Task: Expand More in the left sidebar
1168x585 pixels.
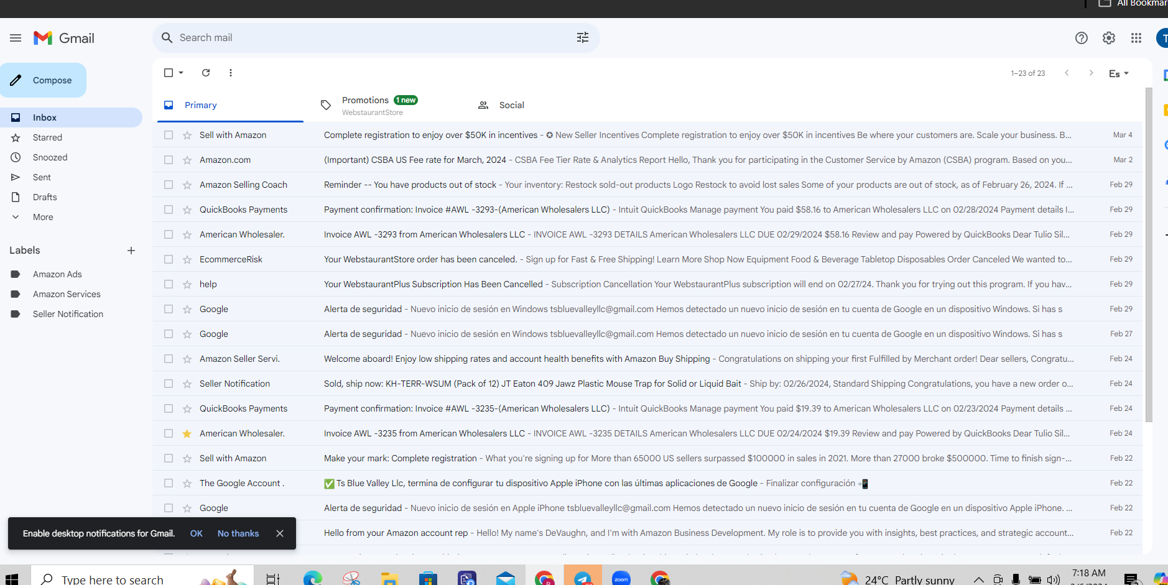Action: coord(43,217)
